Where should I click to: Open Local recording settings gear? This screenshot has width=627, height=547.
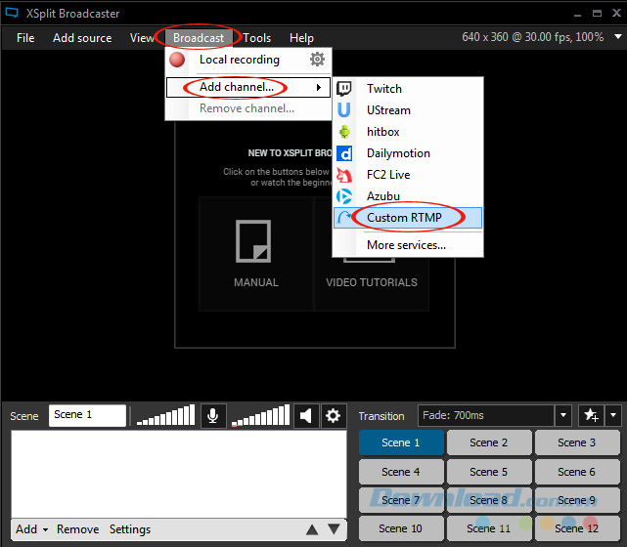(317, 59)
